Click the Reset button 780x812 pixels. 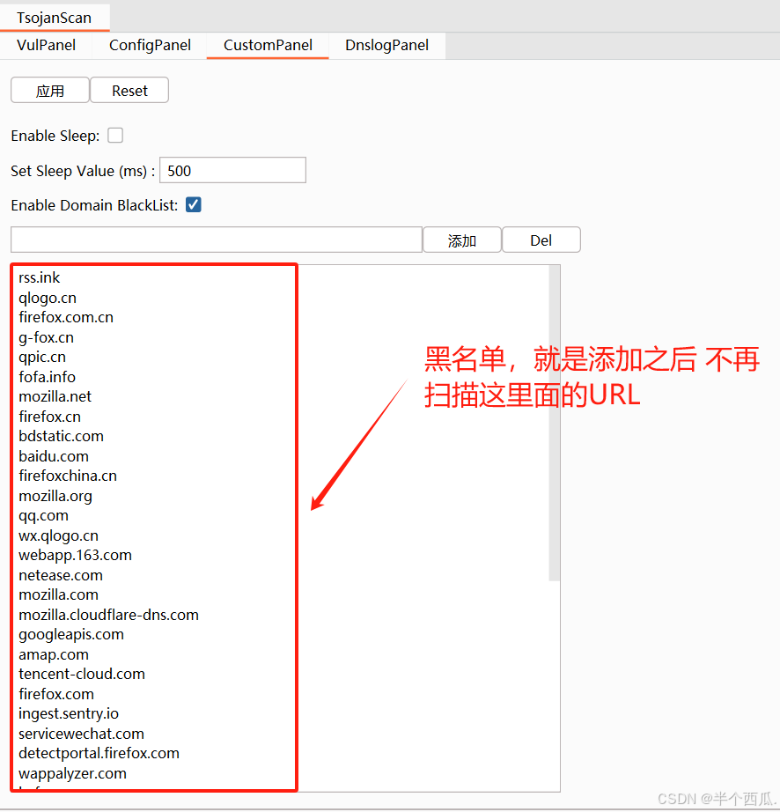pyautogui.click(x=129, y=91)
